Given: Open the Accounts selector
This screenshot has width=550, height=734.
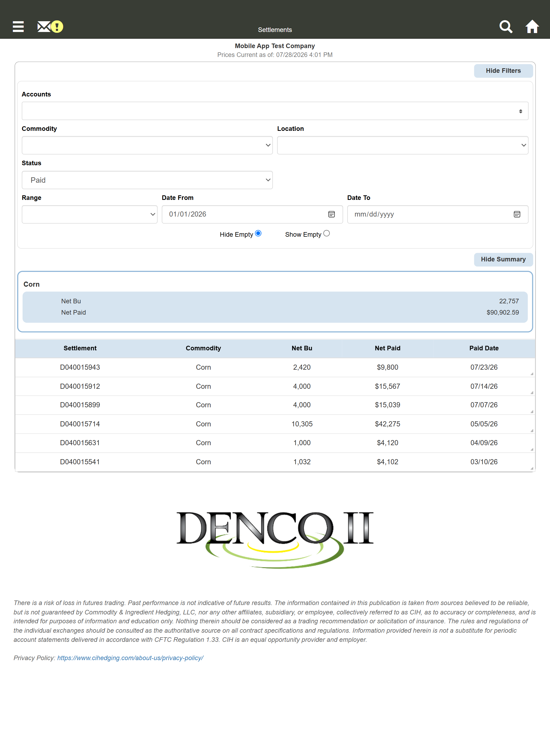Looking at the screenshot, I should pos(275,111).
